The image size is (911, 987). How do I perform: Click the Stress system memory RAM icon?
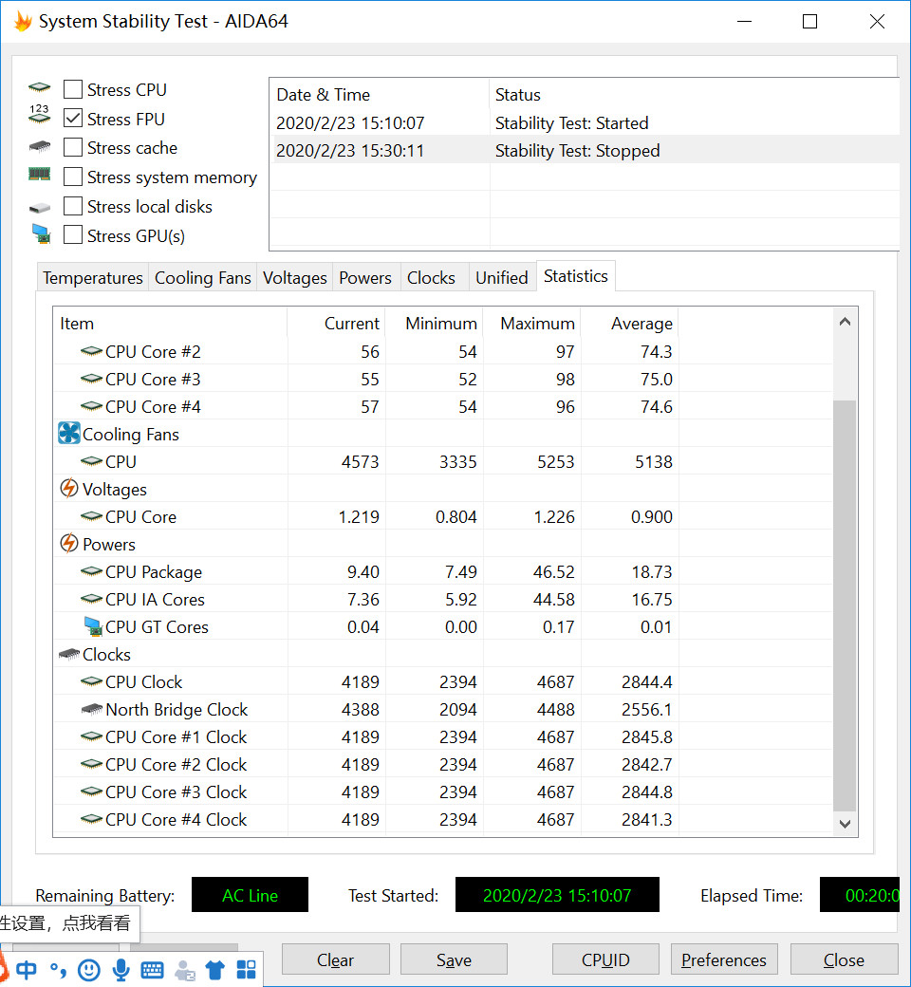(39, 174)
